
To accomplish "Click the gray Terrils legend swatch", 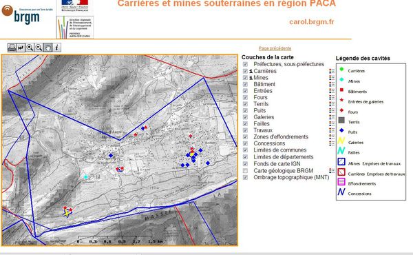I will click(x=341, y=120).
